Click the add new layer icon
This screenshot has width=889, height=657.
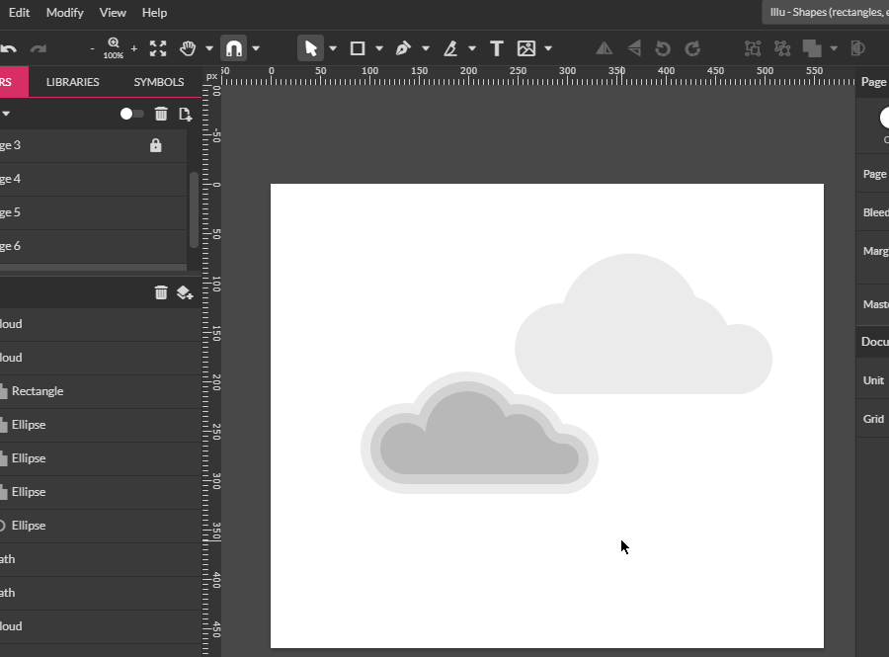[185, 292]
